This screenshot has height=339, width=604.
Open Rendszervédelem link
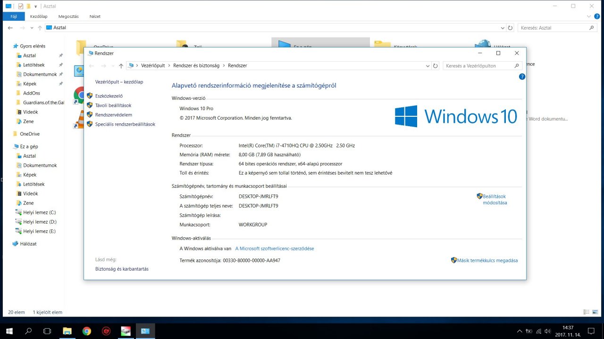tap(114, 115)
